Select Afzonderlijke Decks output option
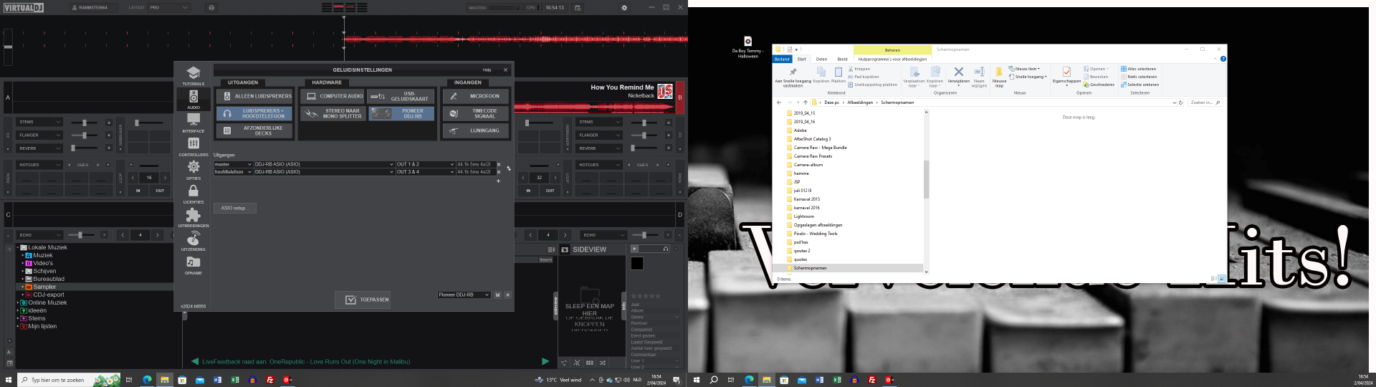The width and height of the screenshot is (1376, 387). coord(254,130)
